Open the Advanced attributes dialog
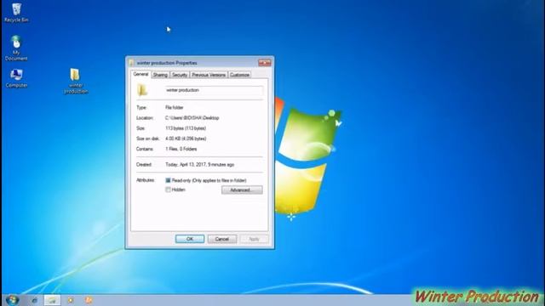The image size is (545, 306). click(242, 190)
